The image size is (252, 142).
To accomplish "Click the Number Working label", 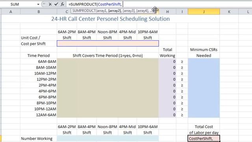I will pyautogui.click(x=37, y=138).
